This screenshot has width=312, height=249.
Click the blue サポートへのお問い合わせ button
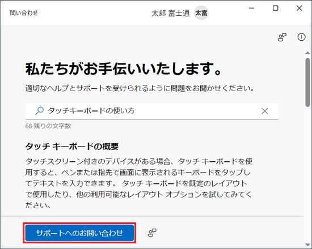pyautogui.click(x=79, y=233)
